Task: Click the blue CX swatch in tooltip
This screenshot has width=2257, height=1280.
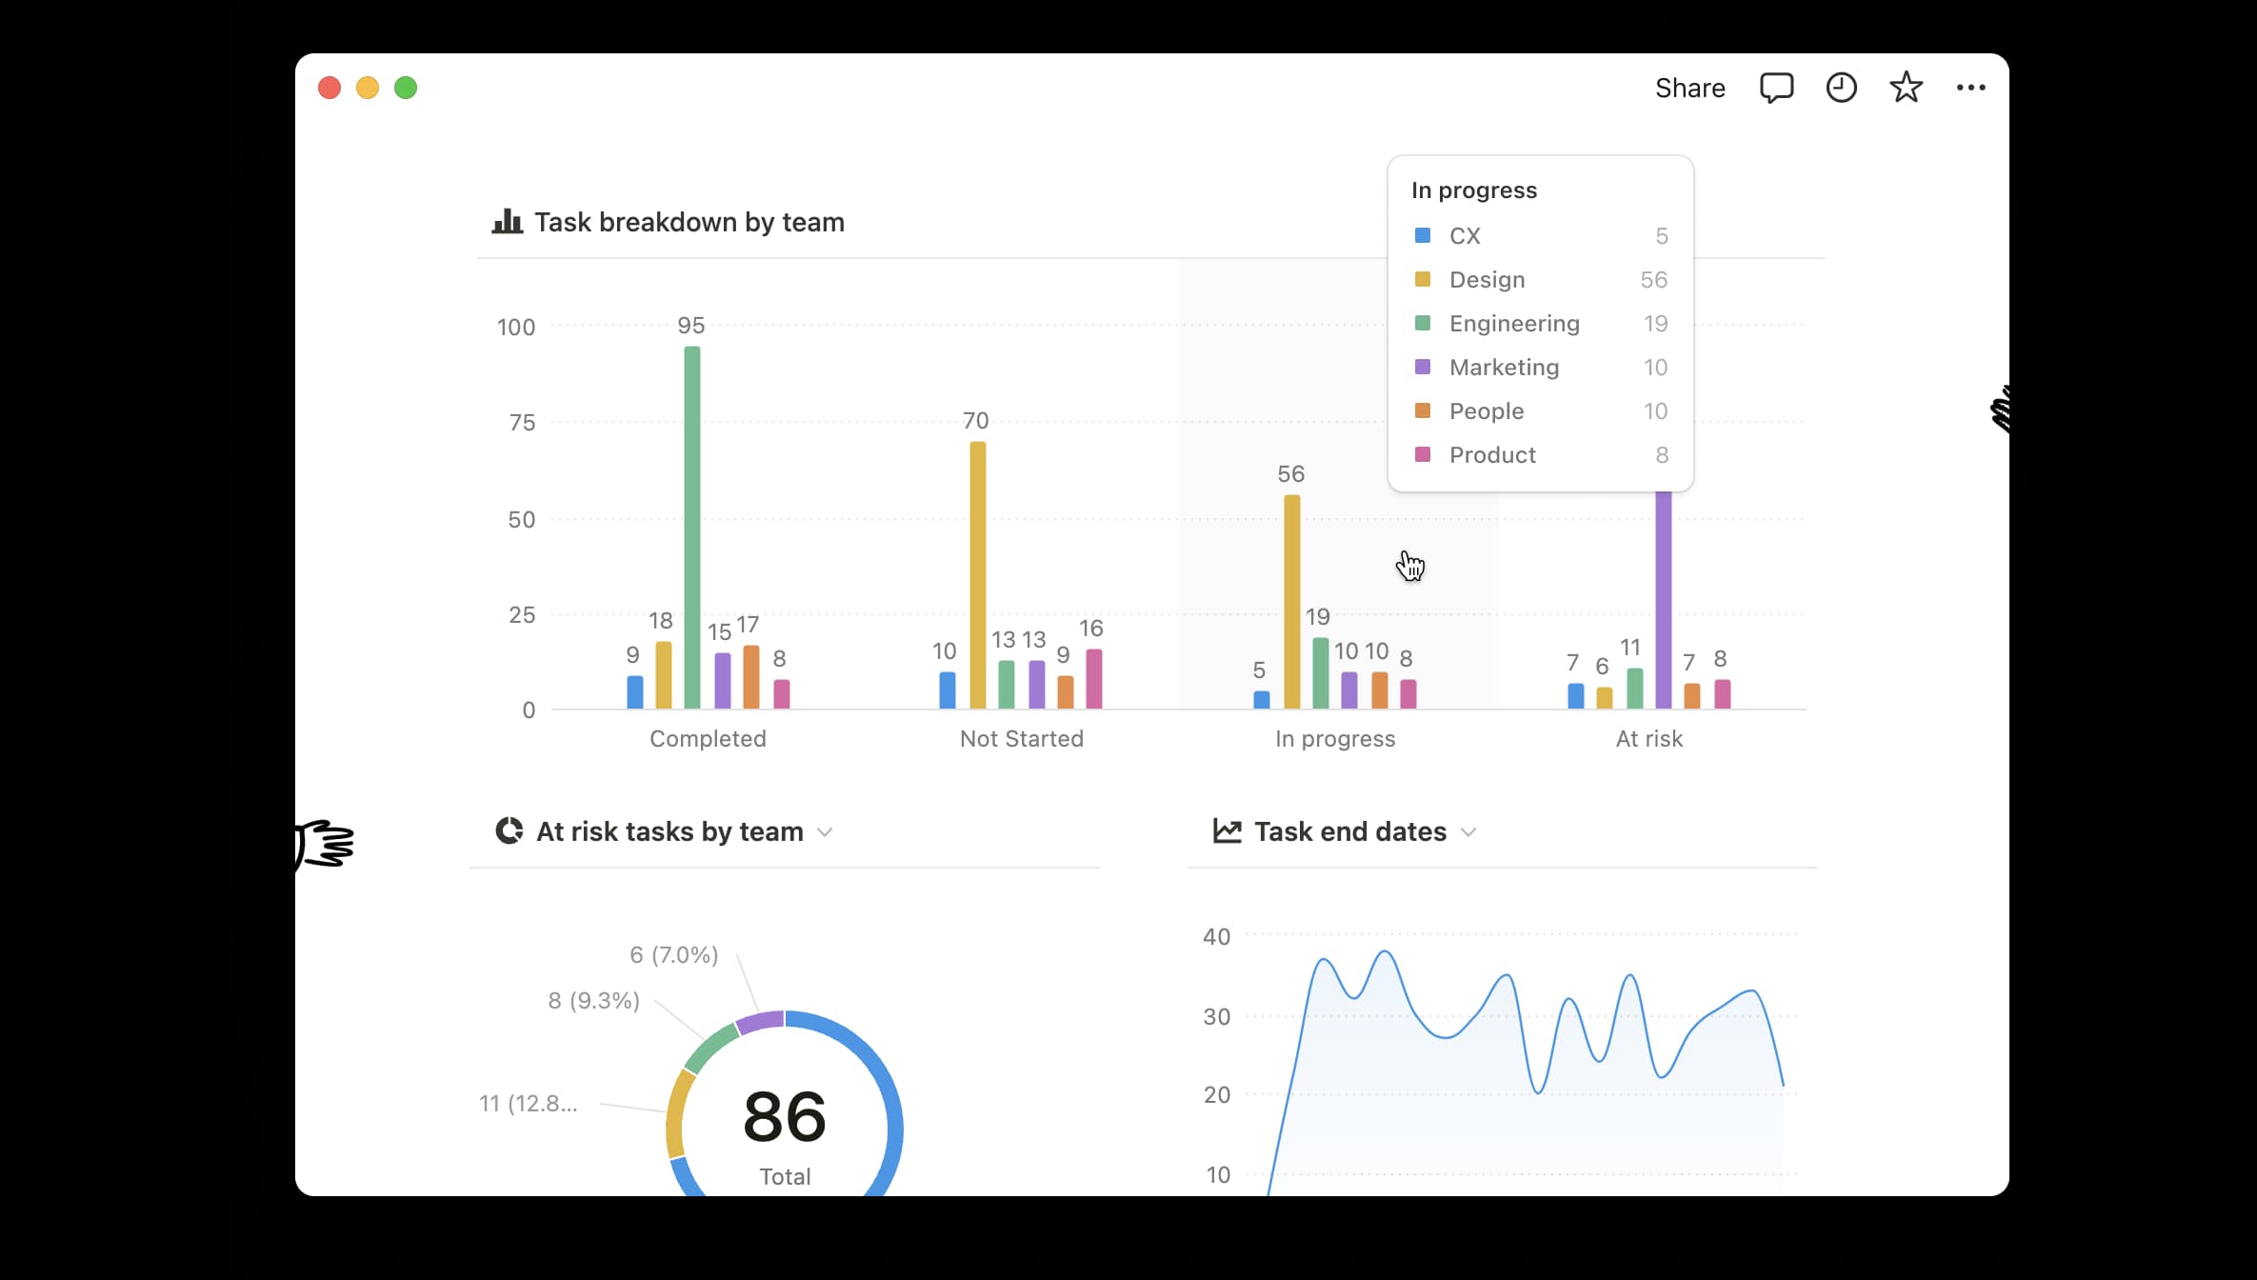Action: click(x=1423, y=235)
